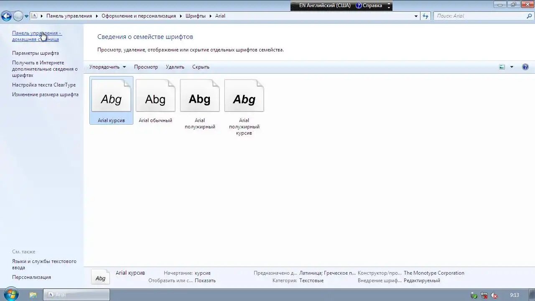Viewport: 535px width, 301px height.
Task: Open the address bar history dropdown
Action: pos(416,16)
